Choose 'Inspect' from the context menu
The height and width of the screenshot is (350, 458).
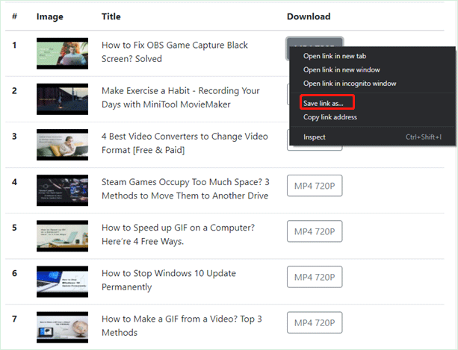315,137
